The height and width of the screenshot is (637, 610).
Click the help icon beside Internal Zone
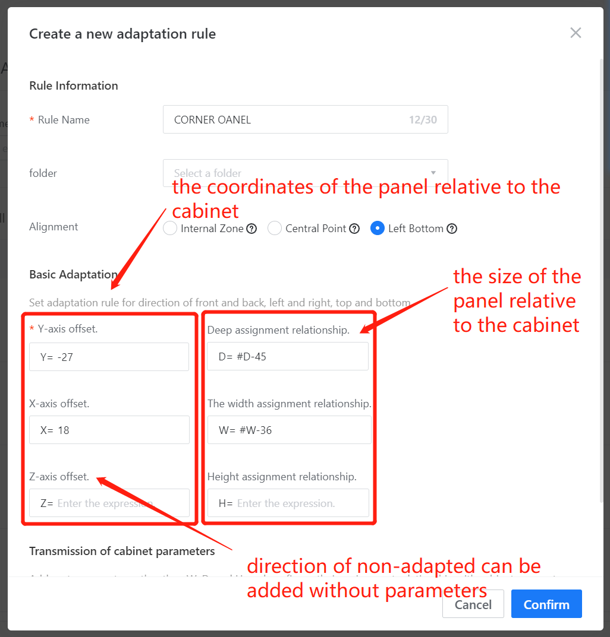click(251, 229)
